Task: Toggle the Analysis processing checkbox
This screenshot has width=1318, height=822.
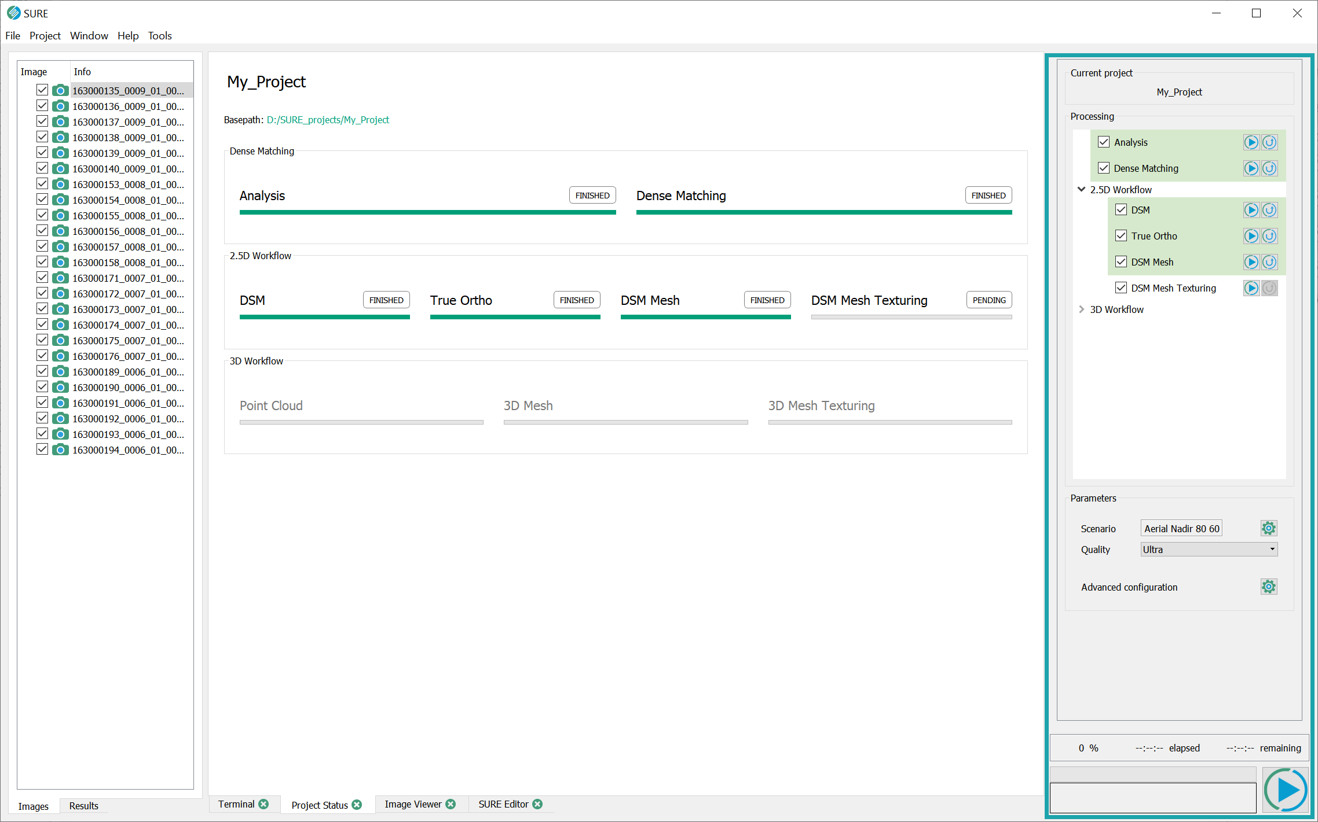Action: 1104,142
